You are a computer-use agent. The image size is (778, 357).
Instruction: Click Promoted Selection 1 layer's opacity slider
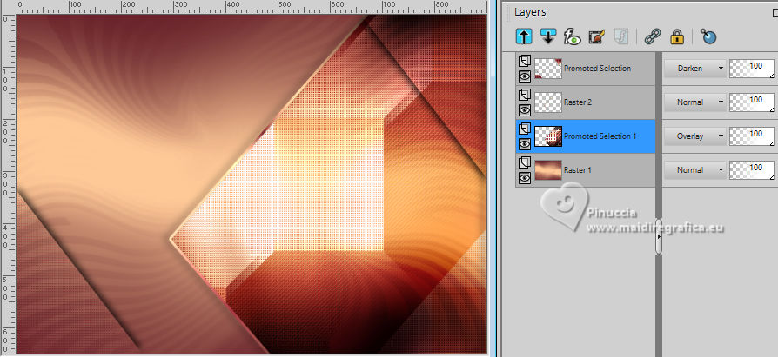751,136
